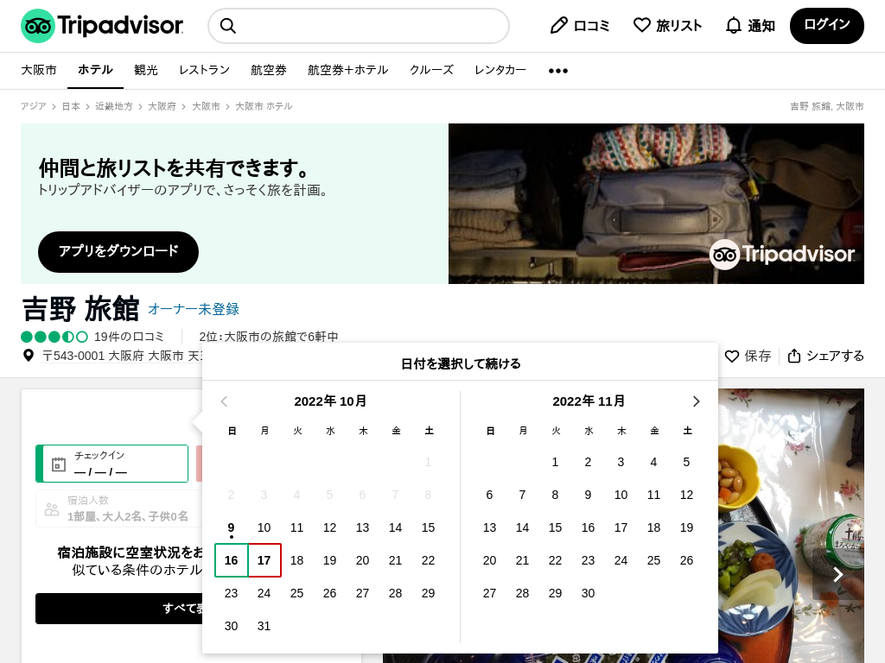This screenshot has width=885, height=663.
Task: Click the check-in calendar icon
Action: (59, 464)
